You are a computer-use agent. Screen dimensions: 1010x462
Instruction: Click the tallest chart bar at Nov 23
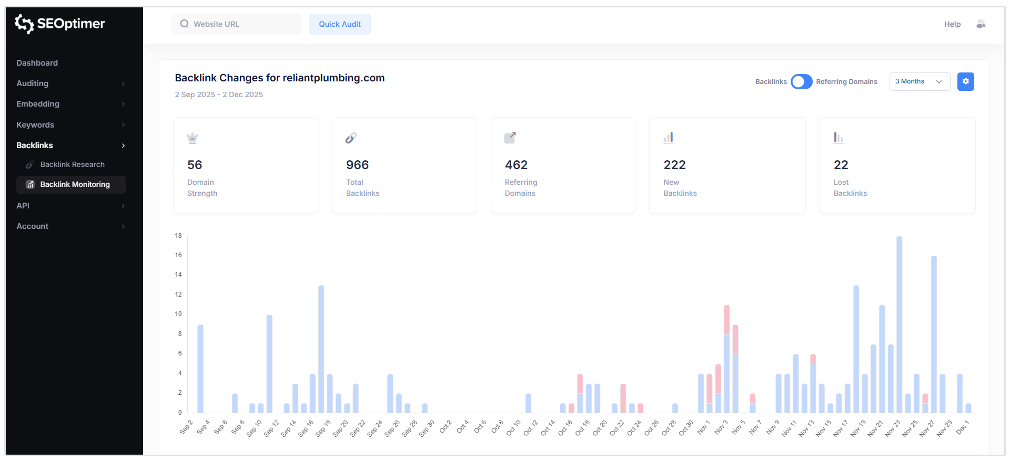click(899, 325)
